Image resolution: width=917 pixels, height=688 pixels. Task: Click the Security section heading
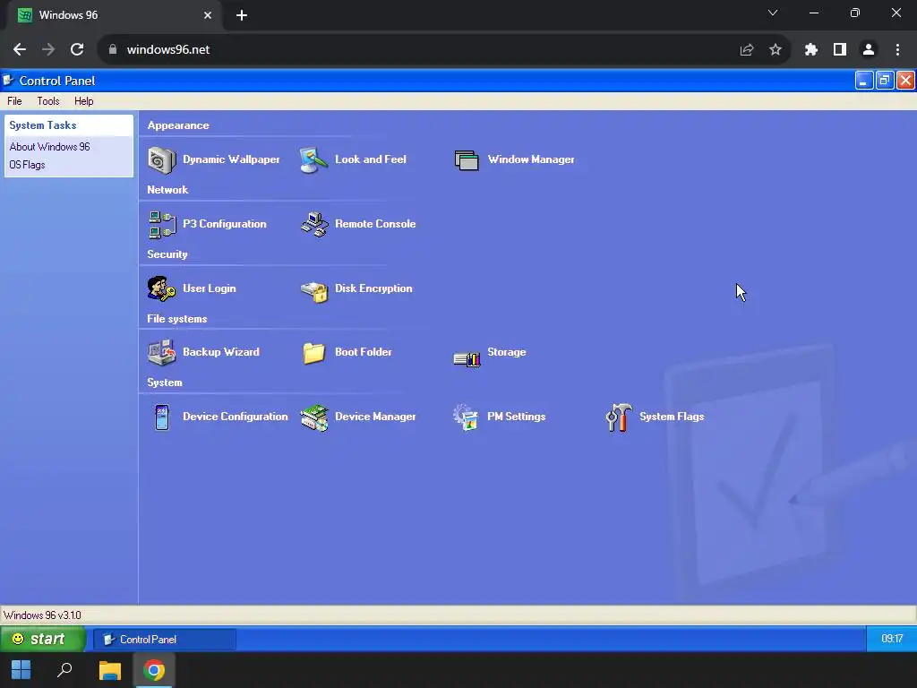tap(167, 254)
